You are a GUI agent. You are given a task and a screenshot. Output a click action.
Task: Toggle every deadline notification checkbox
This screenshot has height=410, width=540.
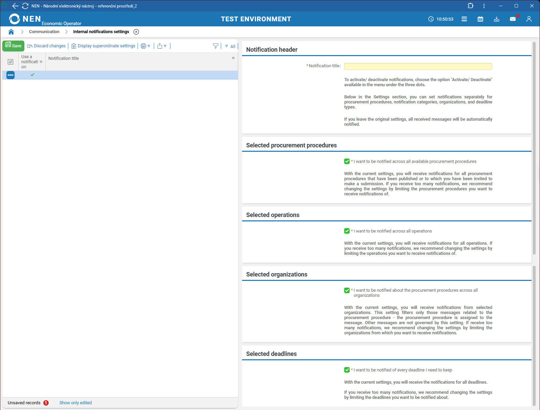point(347,370)
